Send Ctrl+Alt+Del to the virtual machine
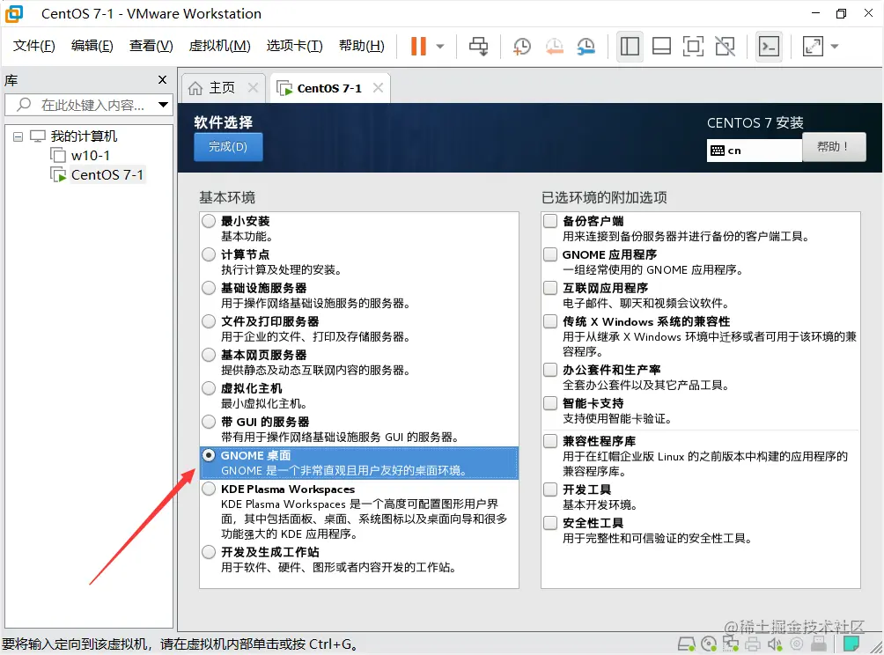The width and height of the screenshot is (884, 655). point(479,47)
